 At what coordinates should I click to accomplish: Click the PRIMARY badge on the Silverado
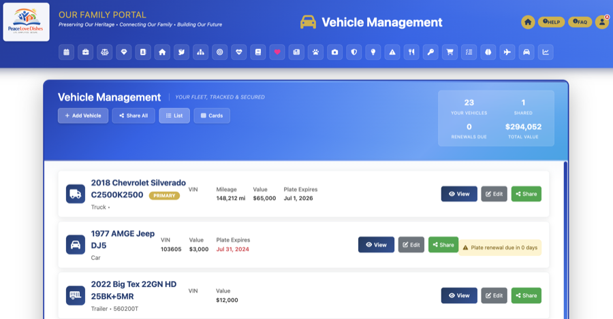click(164, 196)
